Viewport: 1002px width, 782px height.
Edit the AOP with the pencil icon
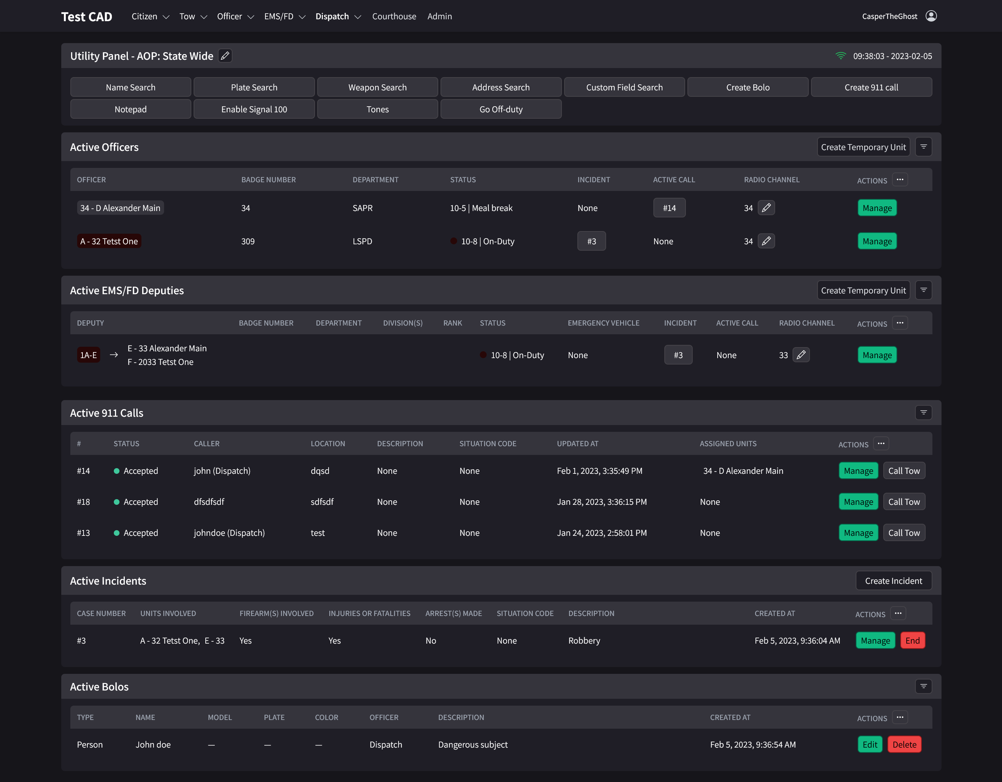click(225, 56)
